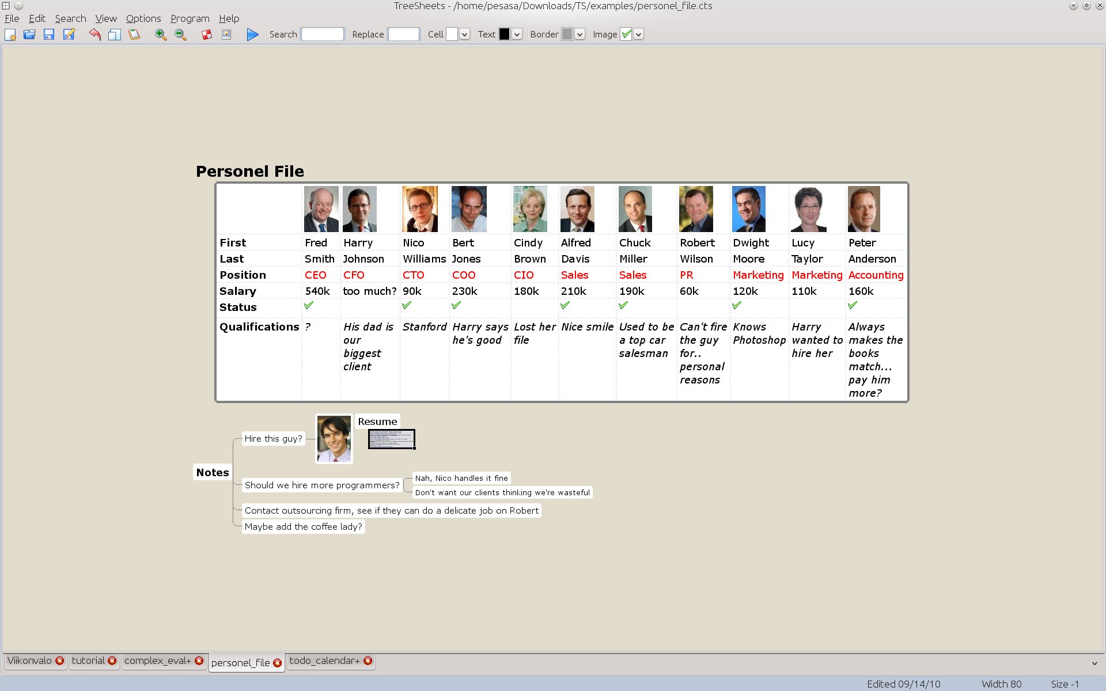Click the Save As pencil icon
Screen dimensions: 1106x691
[x=69, y=35]
